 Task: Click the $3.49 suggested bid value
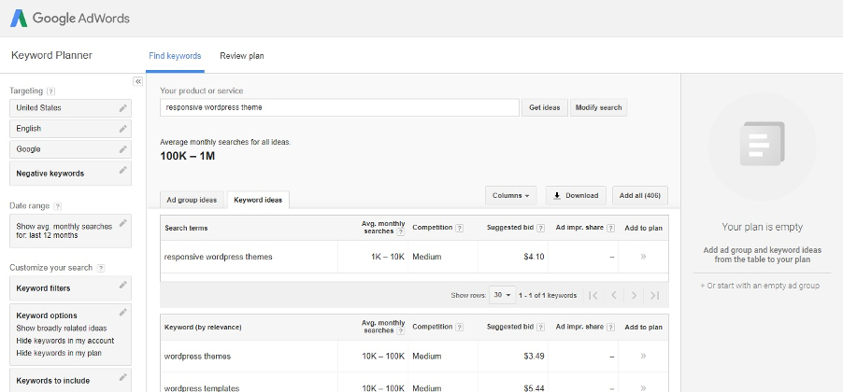coord(534,356)
